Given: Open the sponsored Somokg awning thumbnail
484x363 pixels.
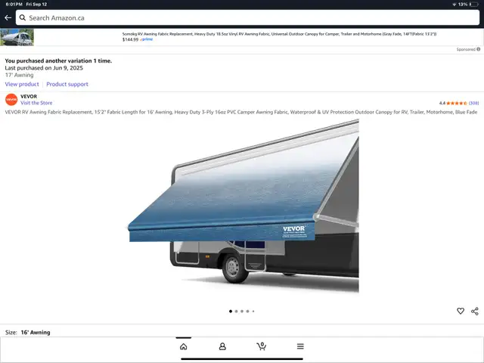Looking at the screenshot, I should coord(17,37).
